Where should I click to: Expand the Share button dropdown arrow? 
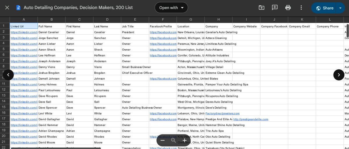[x=340, y=8]
